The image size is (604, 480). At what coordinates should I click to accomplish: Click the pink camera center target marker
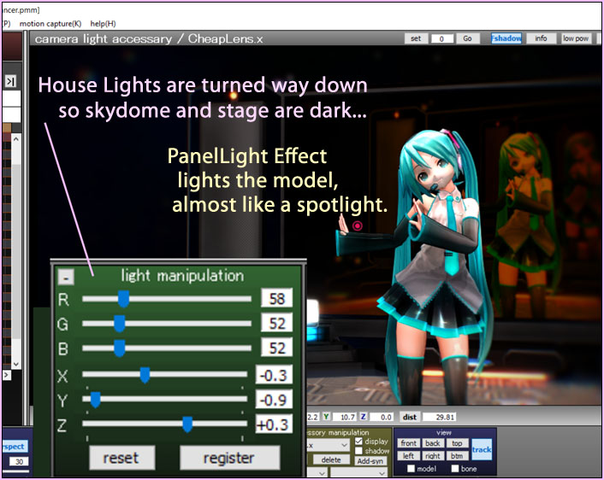click(358, 225)
